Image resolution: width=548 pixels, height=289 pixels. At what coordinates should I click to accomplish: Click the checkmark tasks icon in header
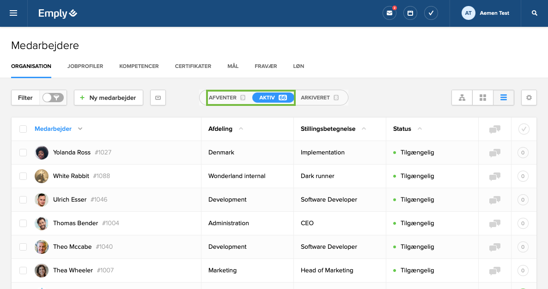431,13
